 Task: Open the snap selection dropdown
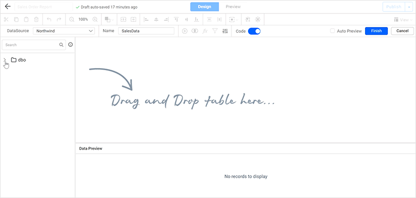click(x=233, y=19)
